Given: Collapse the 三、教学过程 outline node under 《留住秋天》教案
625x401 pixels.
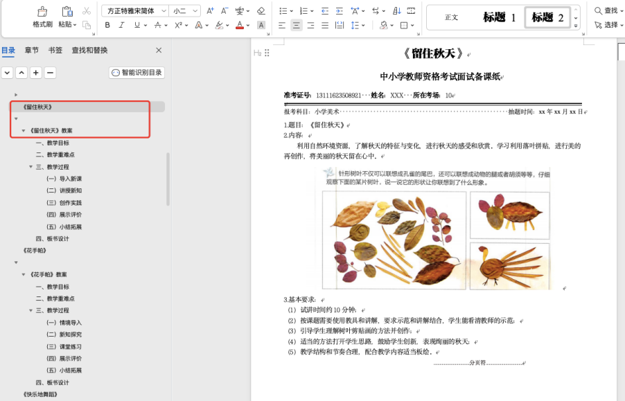Looking at the screenshot, I should click(x=31, y=167).
